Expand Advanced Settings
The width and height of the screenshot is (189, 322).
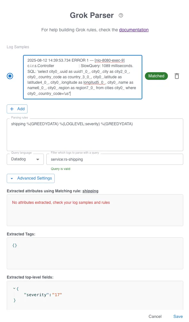pos(31,178)
